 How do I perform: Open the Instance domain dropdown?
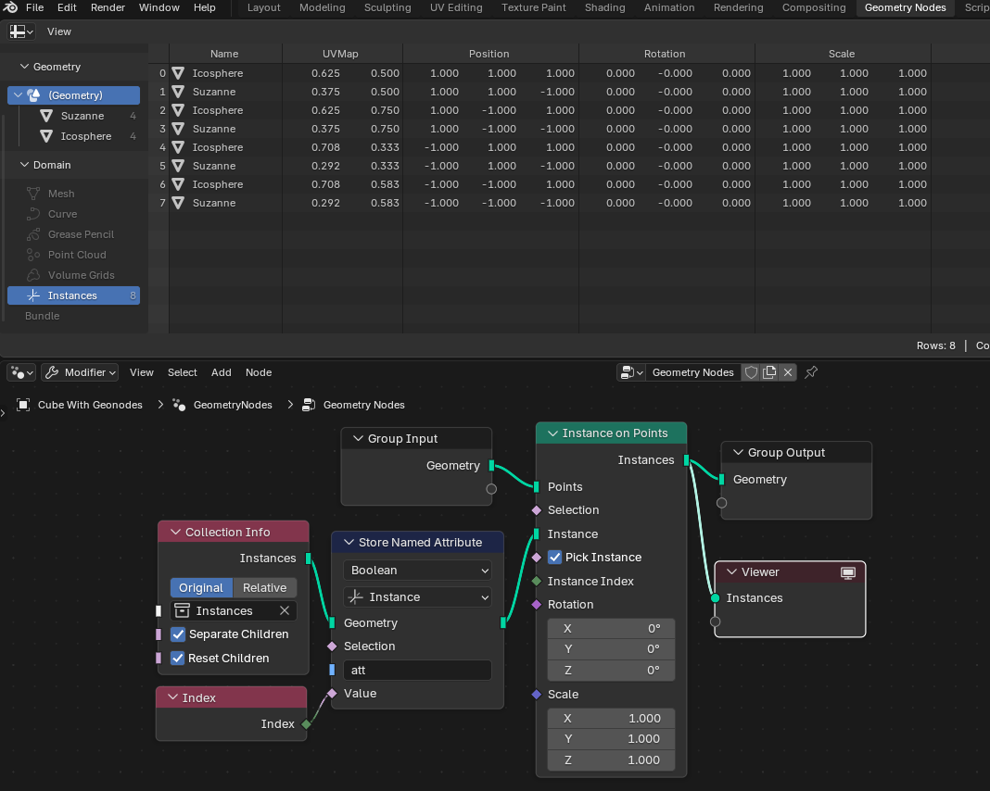[x=418, y=596]
